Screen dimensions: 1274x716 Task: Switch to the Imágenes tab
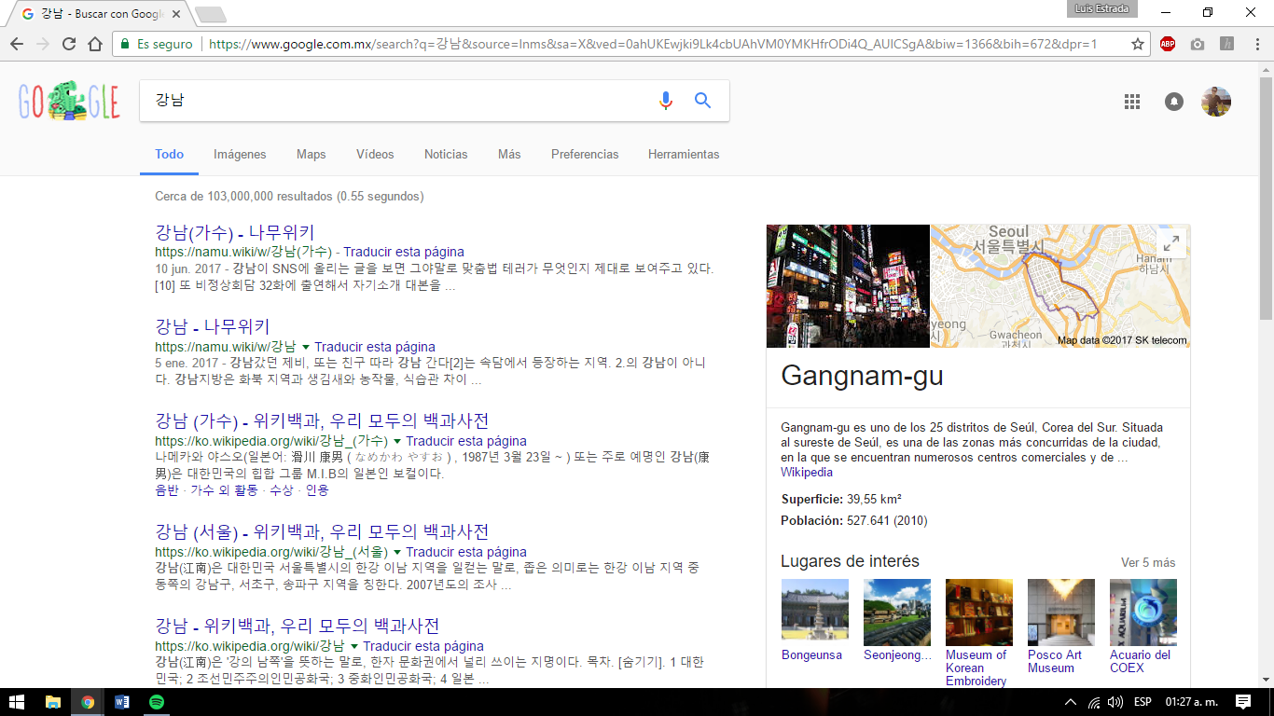pyautogui.click(x=240, y=154)
